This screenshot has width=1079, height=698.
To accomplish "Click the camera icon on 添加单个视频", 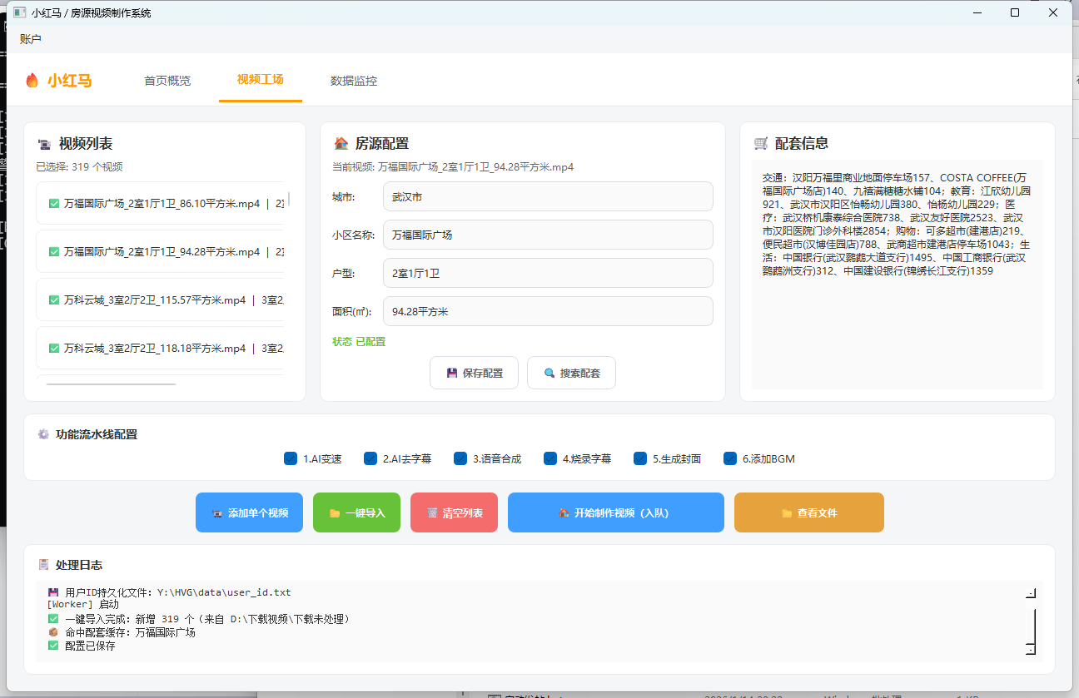I will click(x=217, y=513).
